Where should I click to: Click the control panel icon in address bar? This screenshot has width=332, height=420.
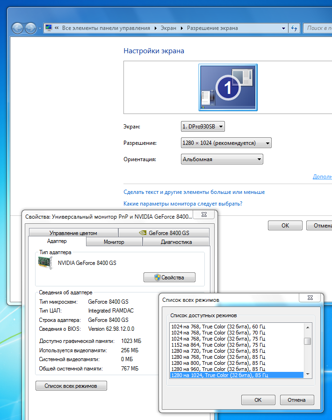[x=49, y=28]
